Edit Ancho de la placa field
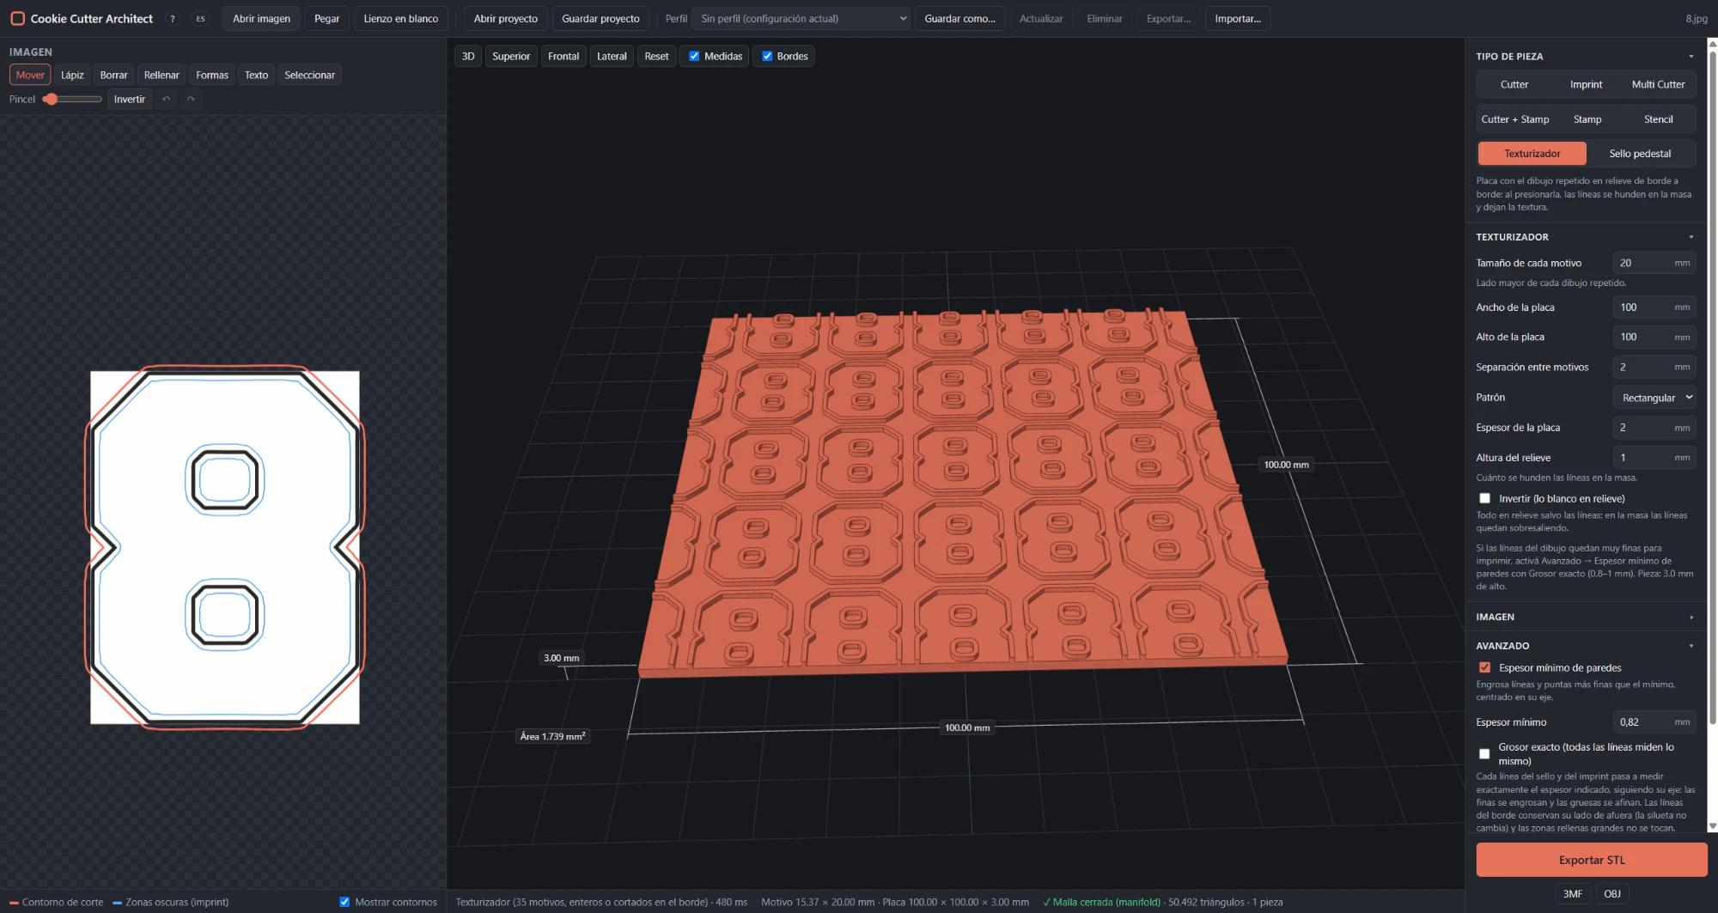The height and width of the screenshot is (913, 1718). [1654, 307]
